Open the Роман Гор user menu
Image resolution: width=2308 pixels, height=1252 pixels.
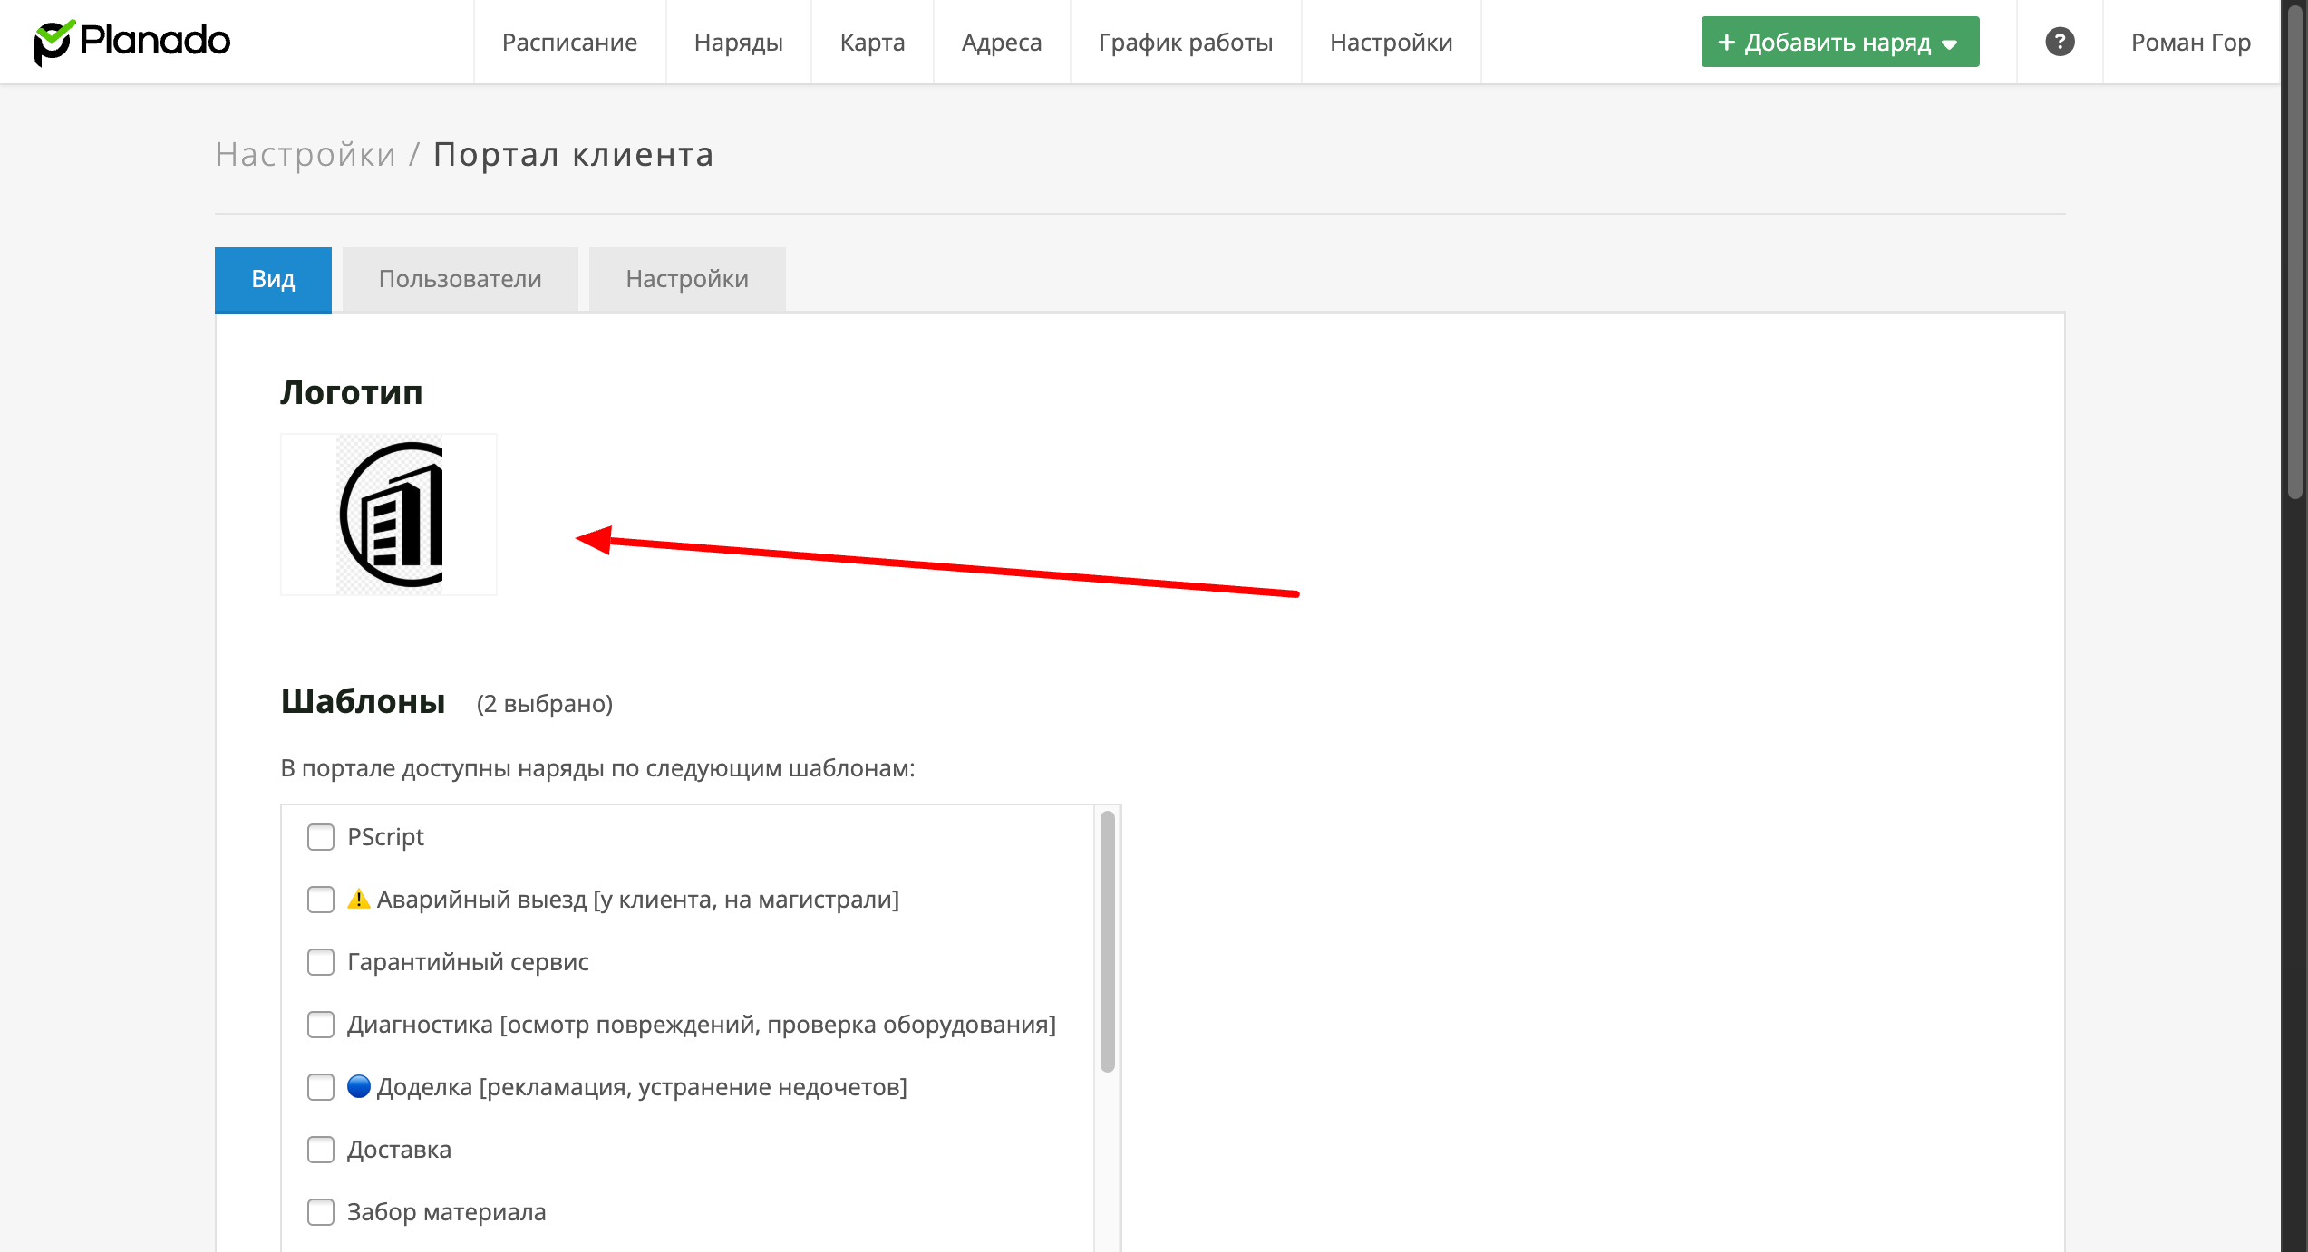(2190, 42)
